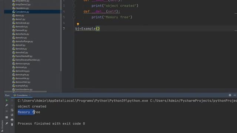Open demowhile.py file

tap(22, 78)
